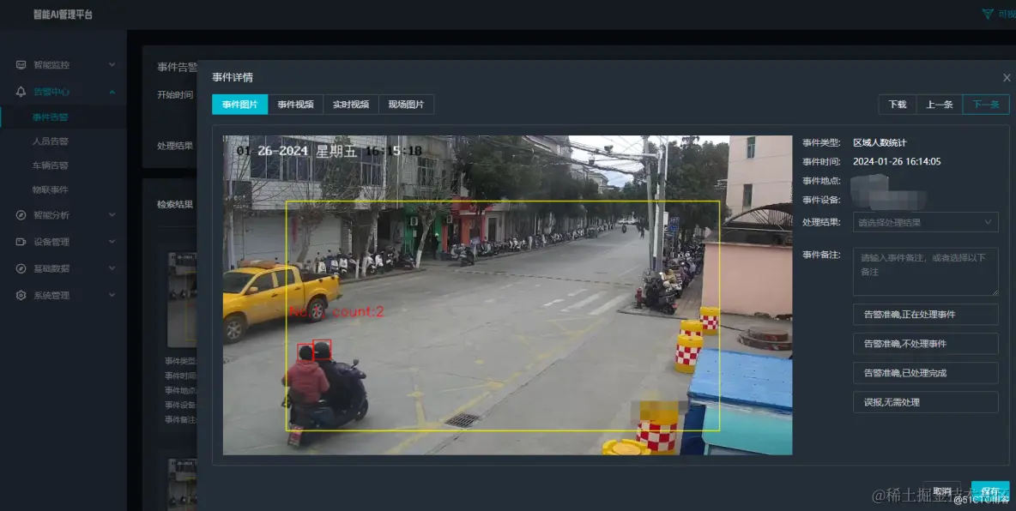
Task: Click the monitor icon beside 智能监控
Action: click(x=21, y=65)
